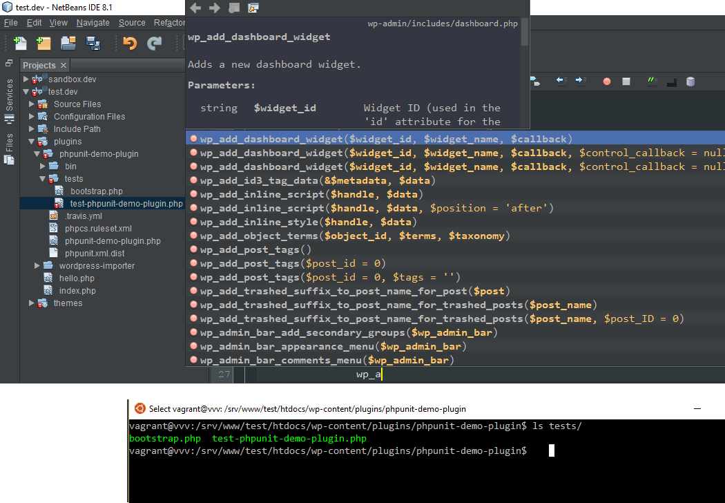Choose wp_add_post_tags() with no parameters
The image size is (725, 503).
pos(455,250)
